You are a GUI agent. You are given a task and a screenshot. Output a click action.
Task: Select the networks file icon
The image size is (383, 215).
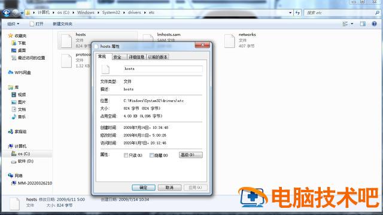pos(230,41)
